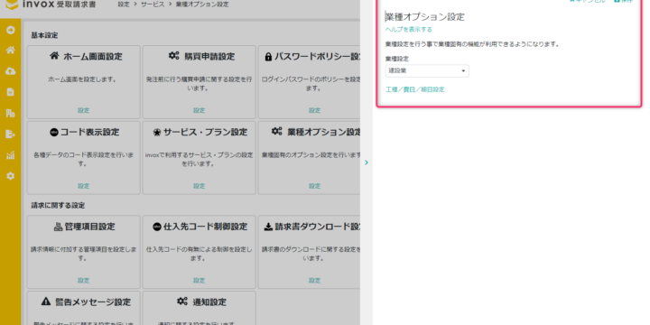The width and height of the screenshot is (650, 325).
Task: Click the invox logo icon
Action: coord(11,5)
